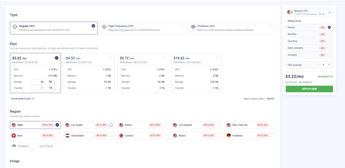
Task: Click the Regular CPU chip icon
Action: 15,27
